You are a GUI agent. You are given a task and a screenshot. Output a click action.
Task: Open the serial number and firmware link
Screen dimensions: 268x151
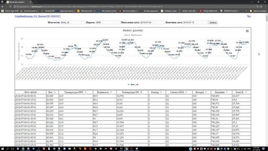pos(38,16)
